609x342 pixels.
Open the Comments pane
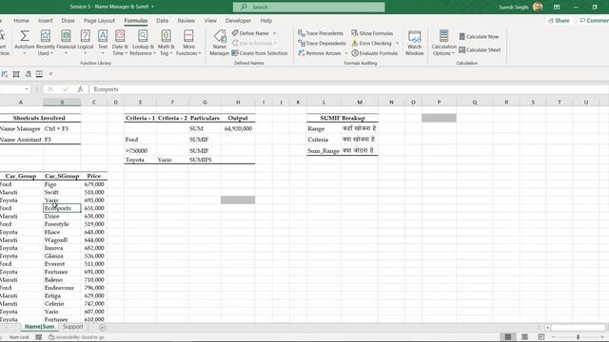(x=594, y=21)
